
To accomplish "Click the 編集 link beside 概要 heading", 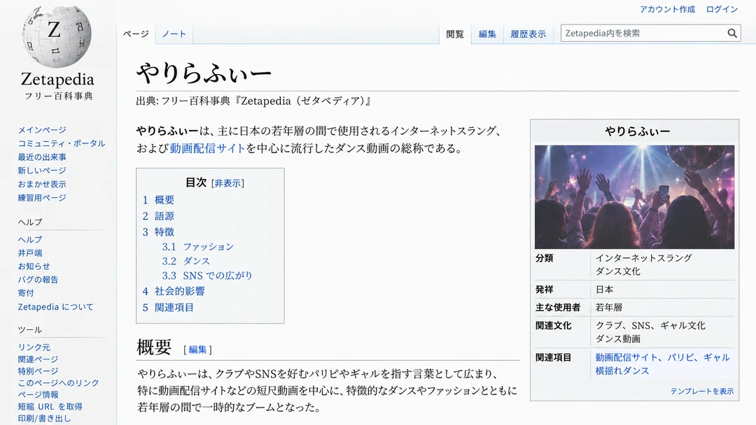I will pos(197,350).
